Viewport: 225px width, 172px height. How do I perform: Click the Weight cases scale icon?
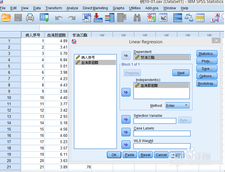click(189, 18)
